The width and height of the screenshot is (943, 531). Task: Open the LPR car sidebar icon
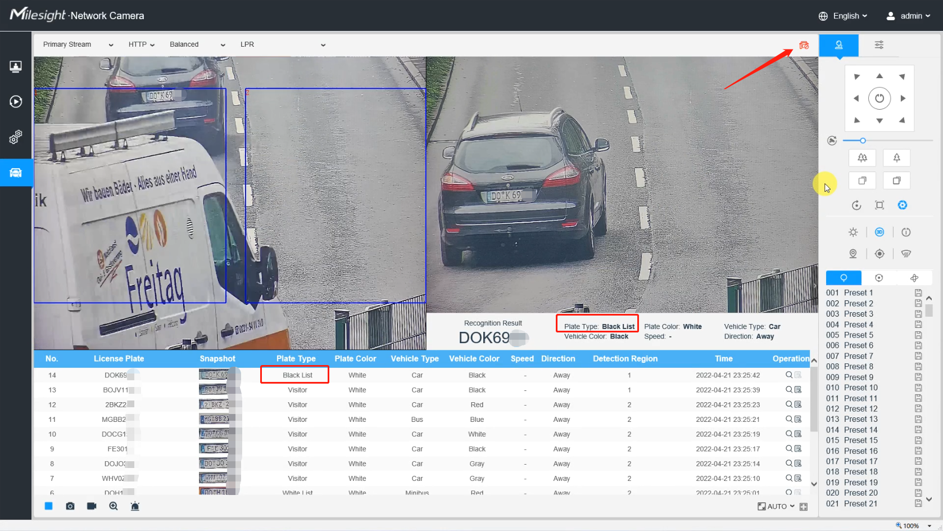pos(16,173)
